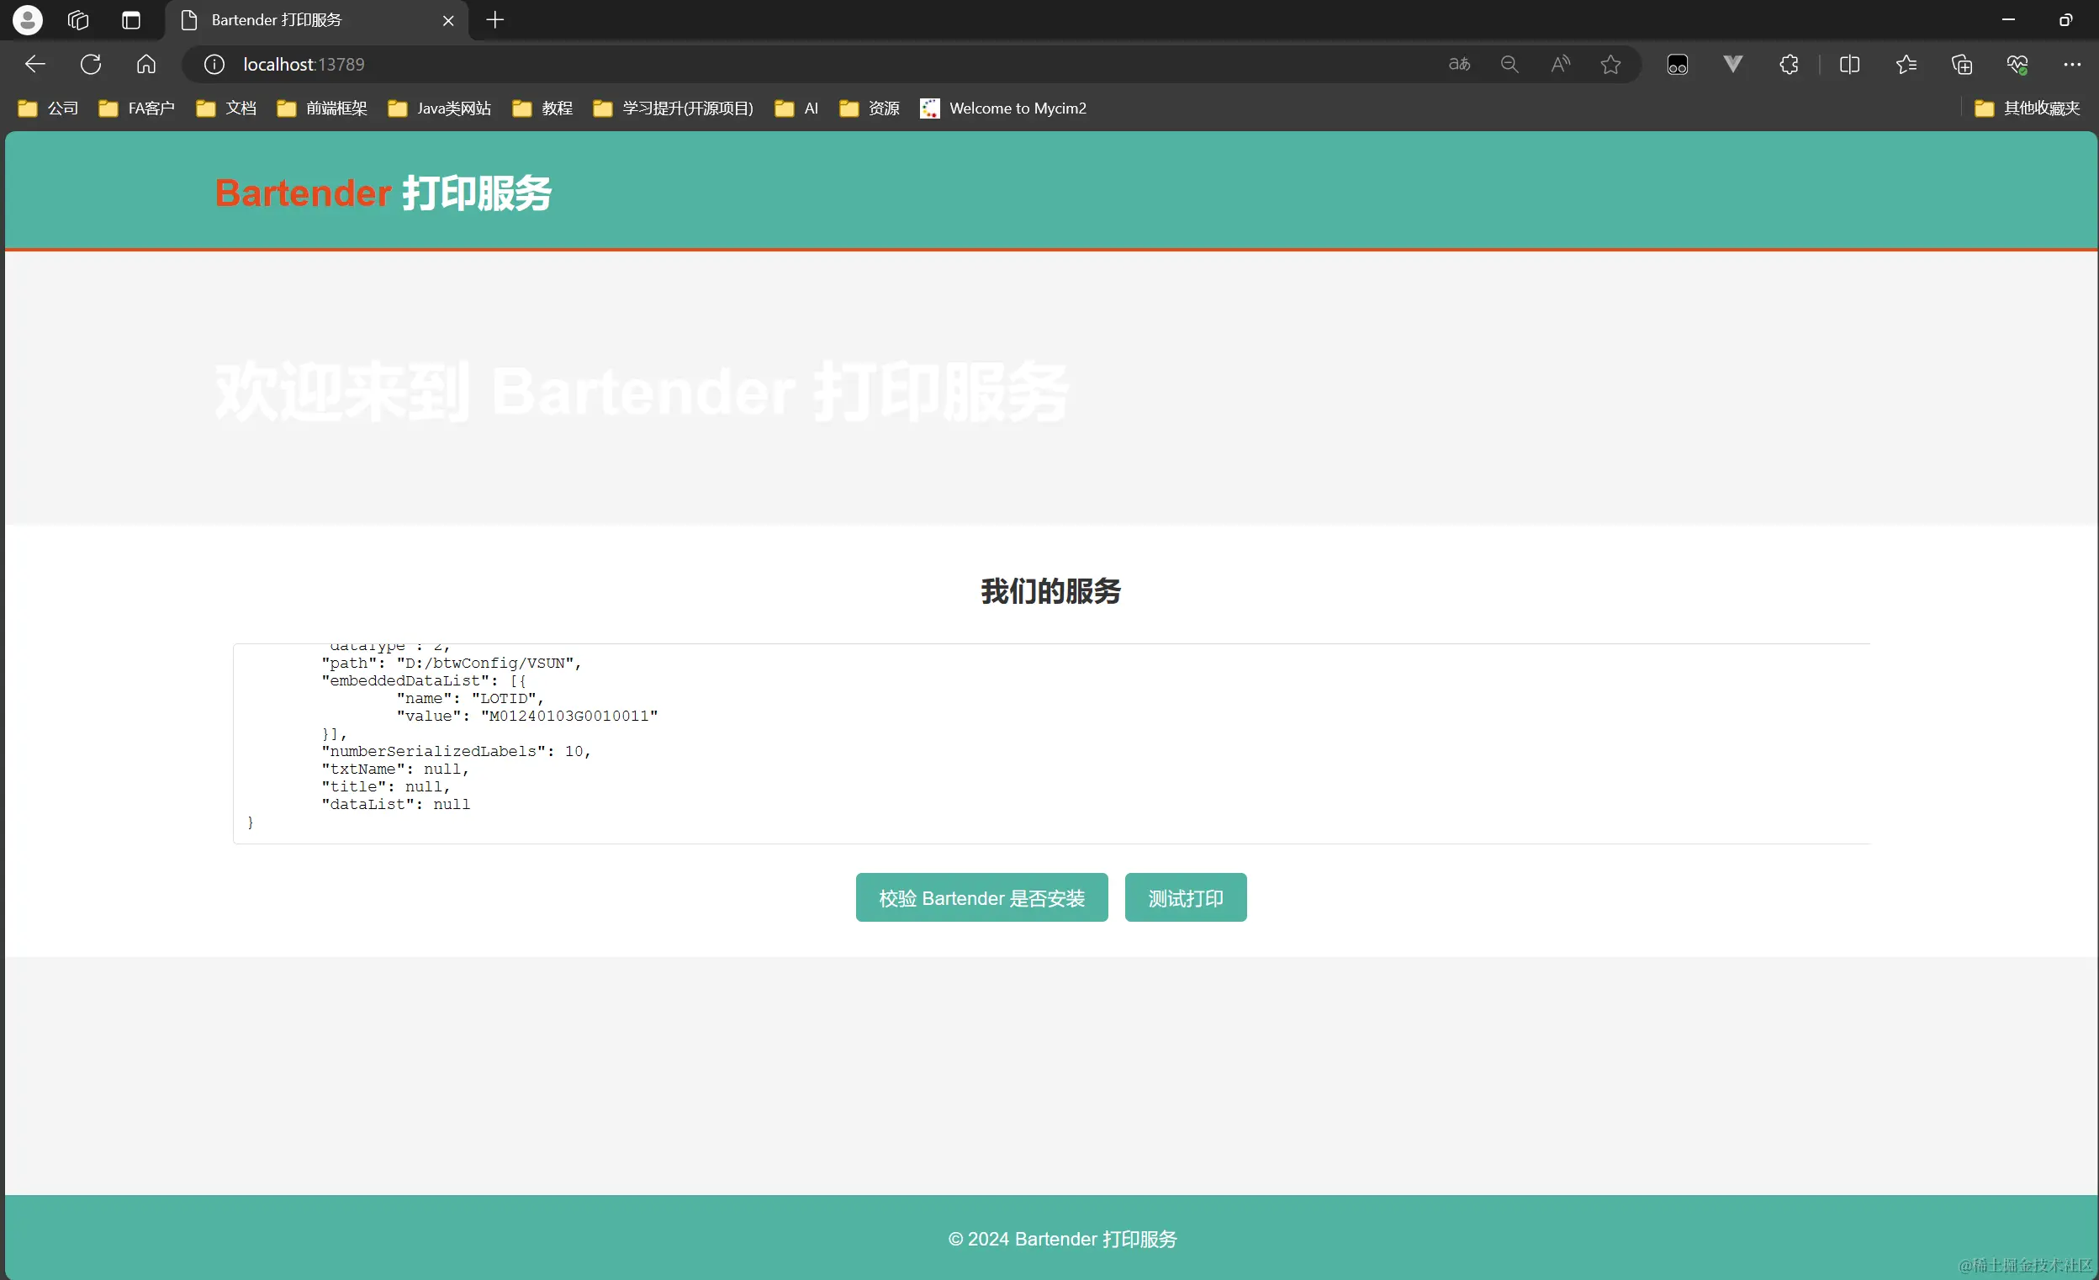Viewport: 2099px width, 1280px height.
Task: Open a new browser tab
Action: [495, 19]
